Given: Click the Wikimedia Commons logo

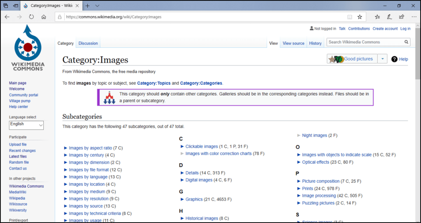Looking at the screenshot, I should 28,48.
